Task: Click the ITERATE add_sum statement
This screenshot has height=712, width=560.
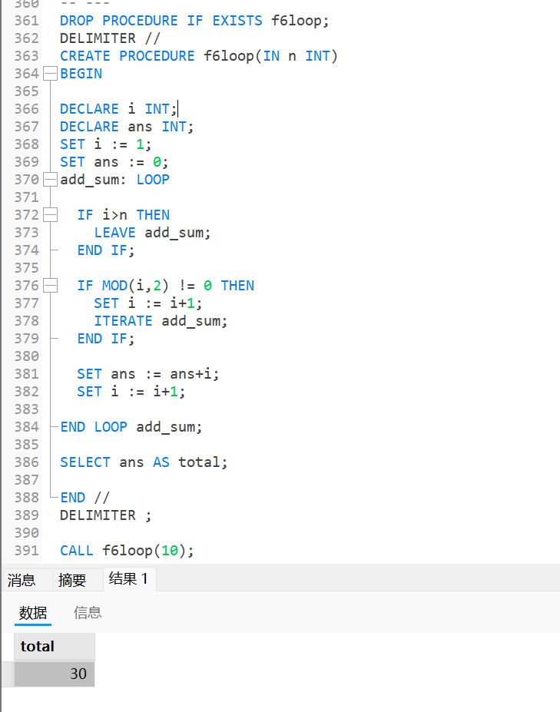Action: point(161,321)
